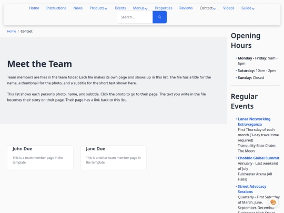Image resolution: width=284 pixels, height=213 pixels.
Task: Open the palette theme switcher icon
Action: pos(273,202)
